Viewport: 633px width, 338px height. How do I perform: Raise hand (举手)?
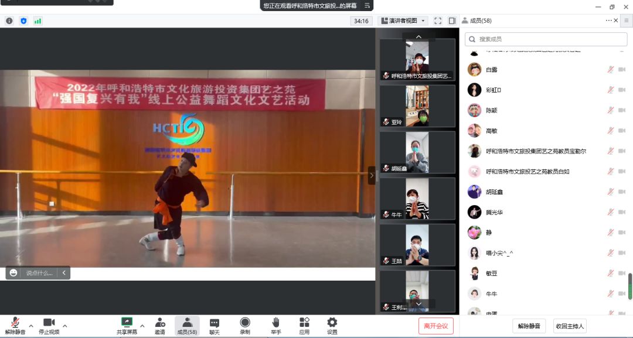point(275,326)
